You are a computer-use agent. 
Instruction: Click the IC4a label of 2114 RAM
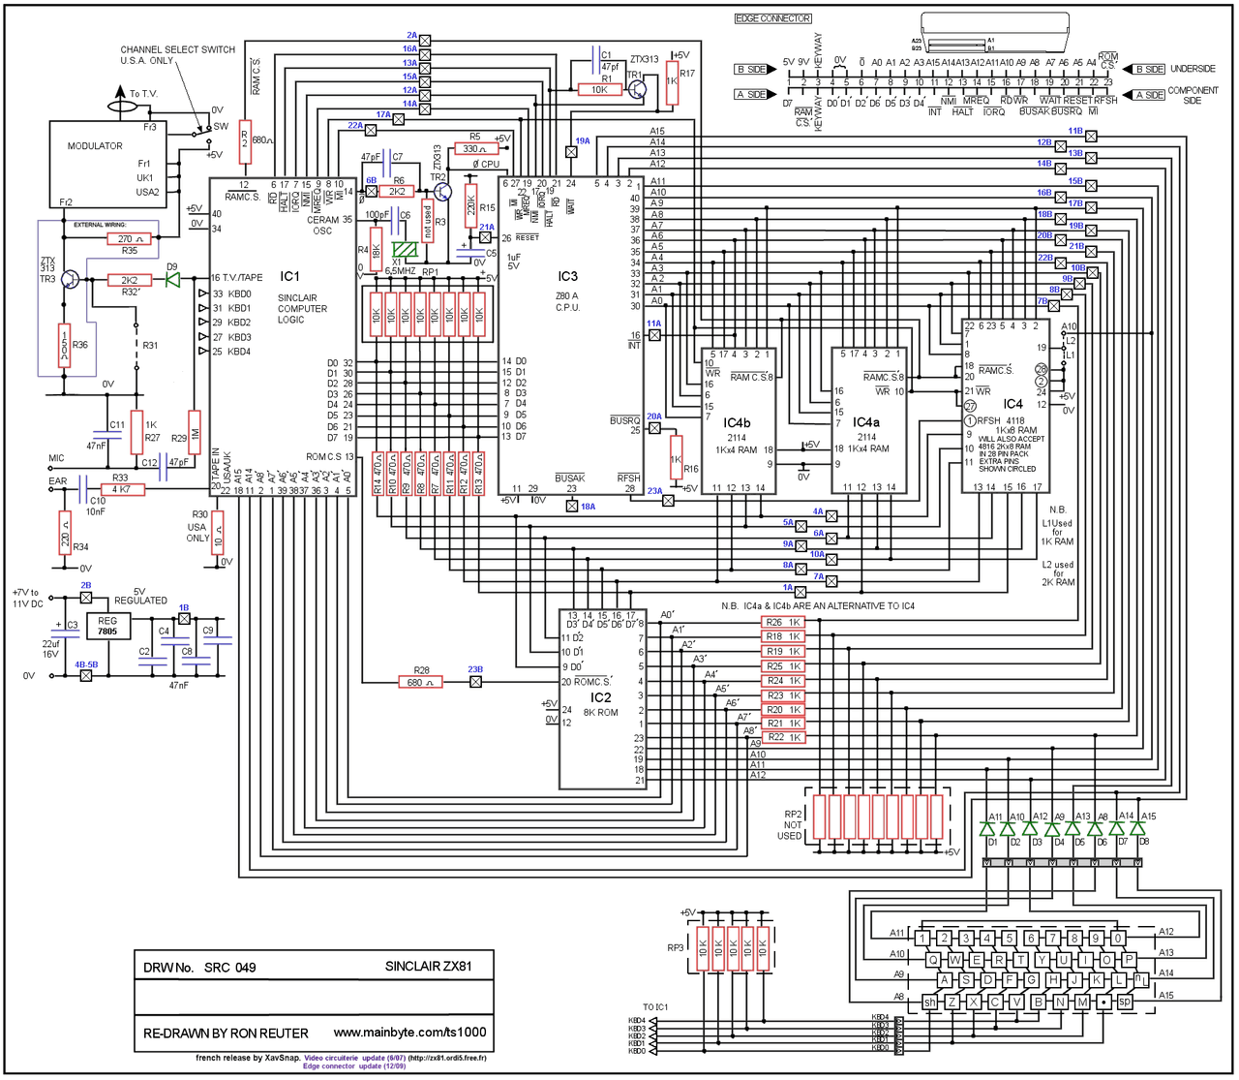click(866, 422)
